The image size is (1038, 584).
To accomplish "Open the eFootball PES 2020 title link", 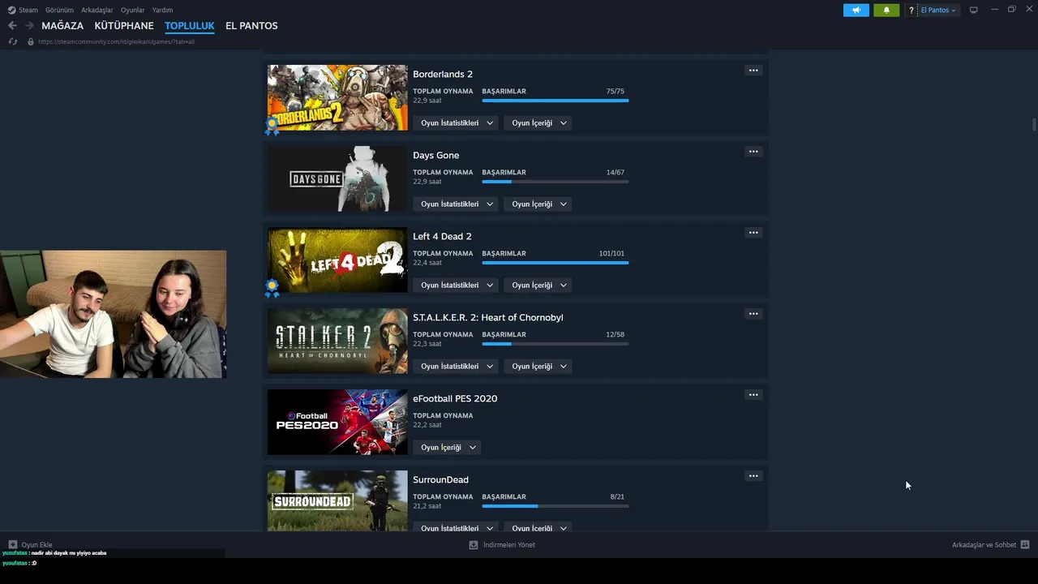I will point(455,398).
